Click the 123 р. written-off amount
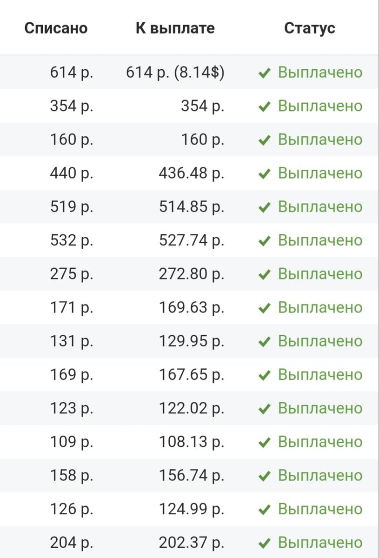Screen dimensions: 379x558 [72, 408]
